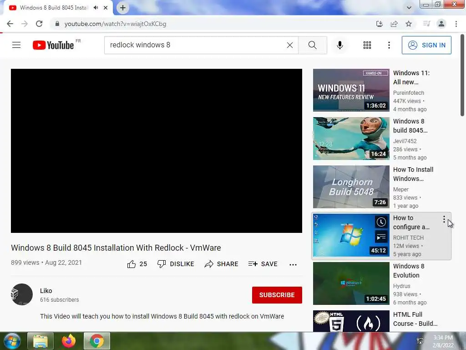Share this page icon in address bar
This screenshot has width=466, height=350.
pyautogui.click(x=394, y=24)
